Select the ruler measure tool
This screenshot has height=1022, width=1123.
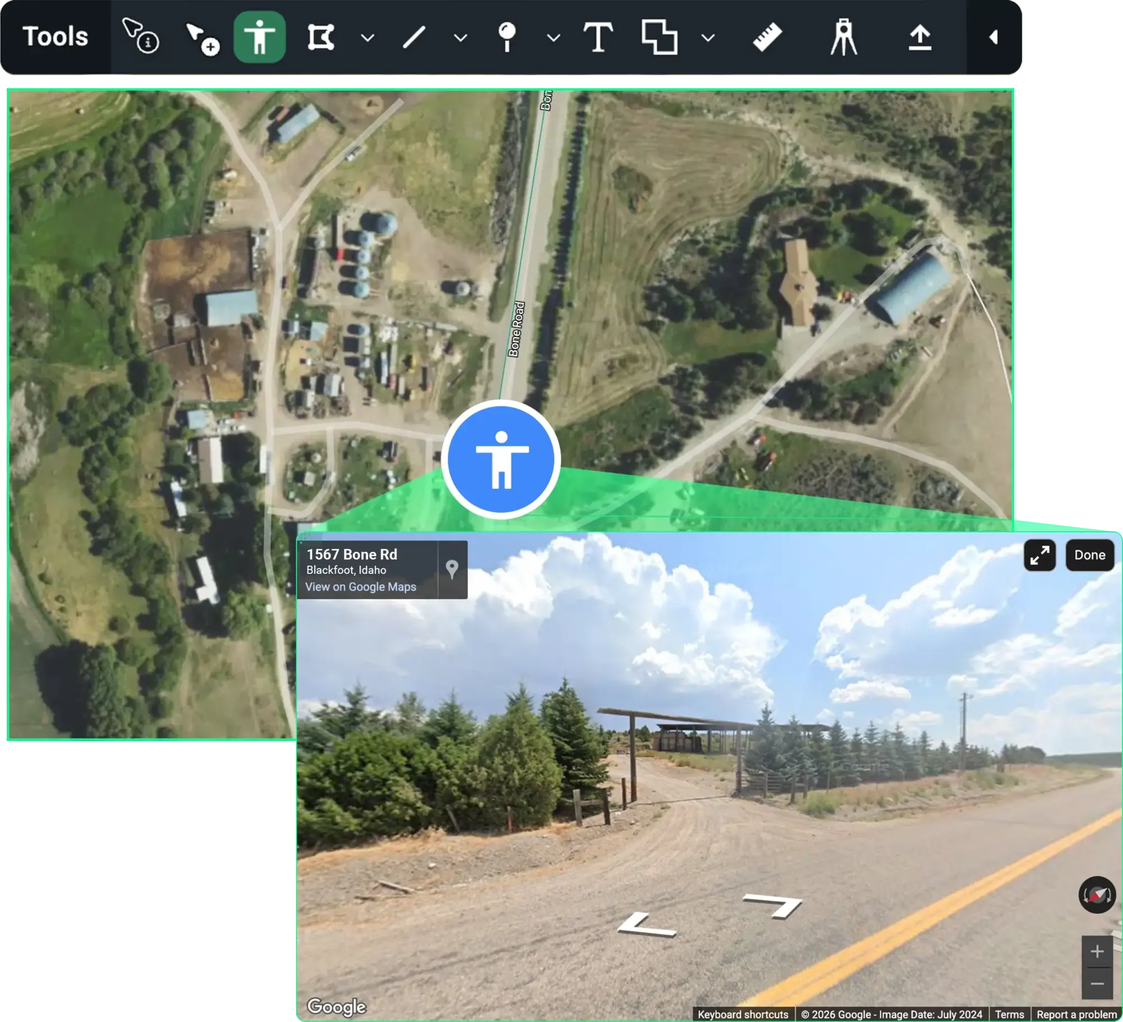pos(767,37)
